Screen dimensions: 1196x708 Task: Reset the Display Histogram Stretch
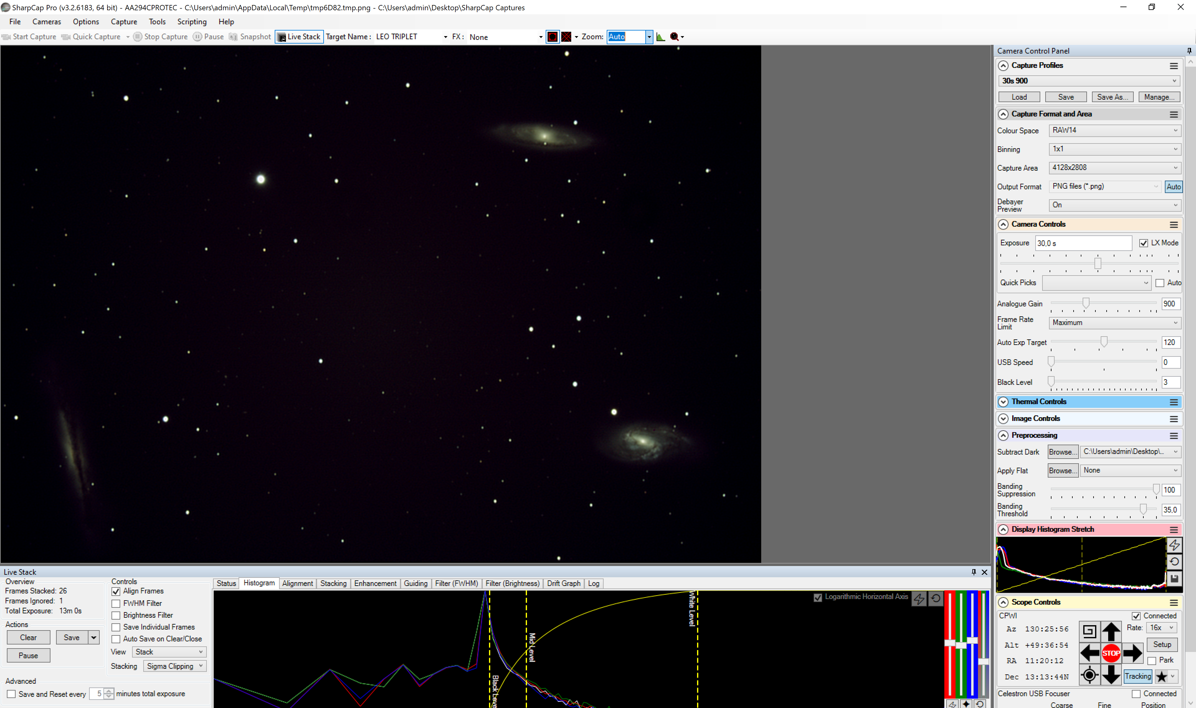click(x=1174, y=562)
